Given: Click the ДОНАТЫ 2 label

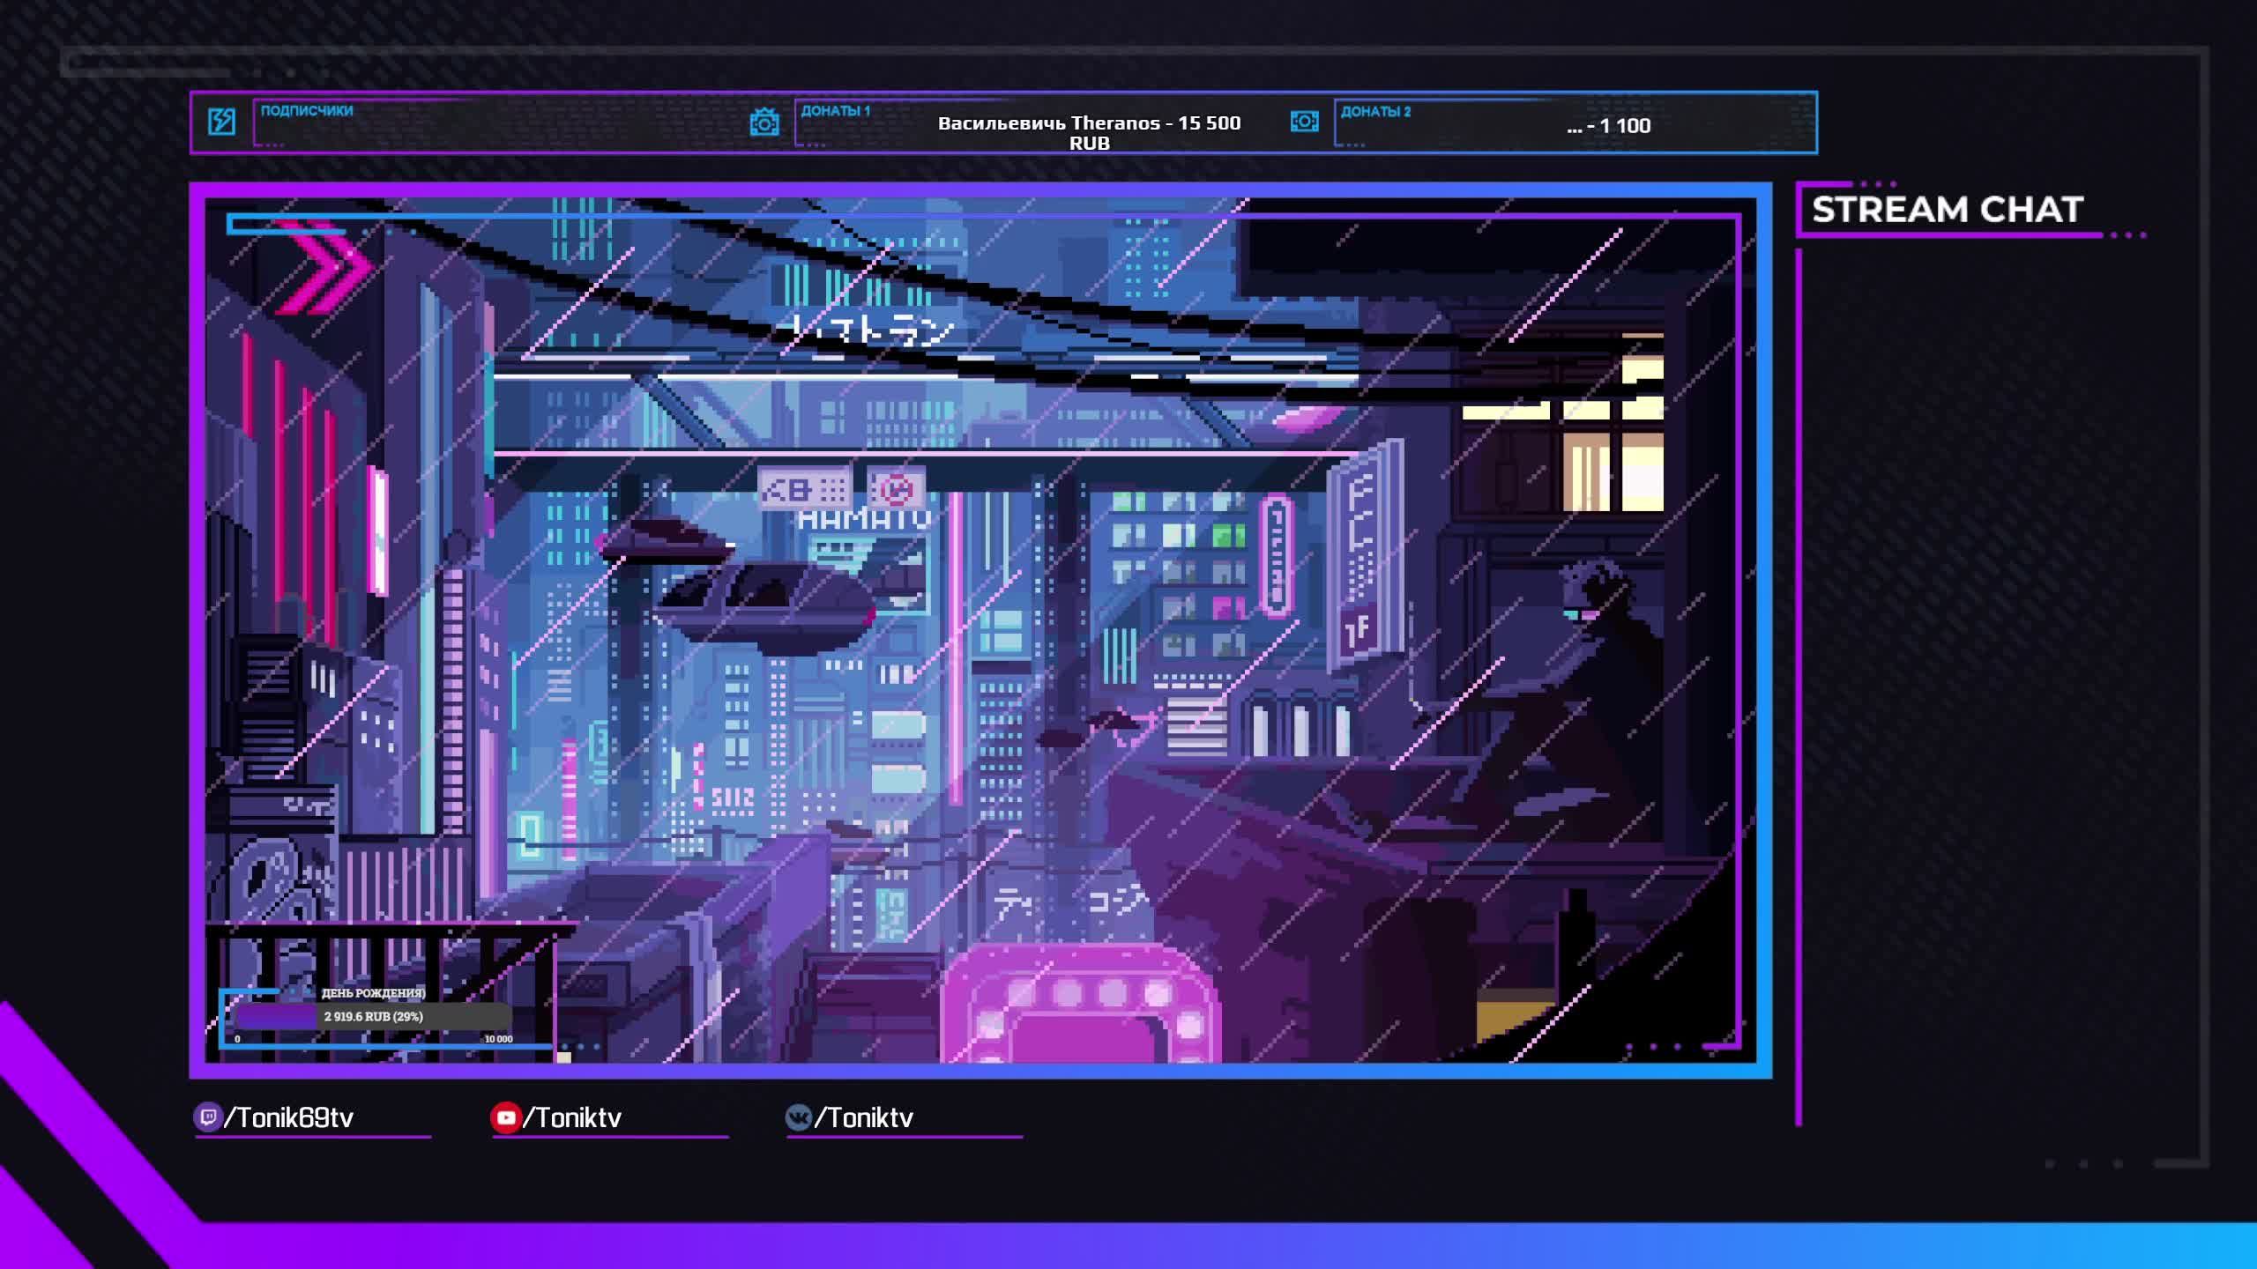Looking at the screenshot, I should pyautogui.click(x=1375, y=112).
